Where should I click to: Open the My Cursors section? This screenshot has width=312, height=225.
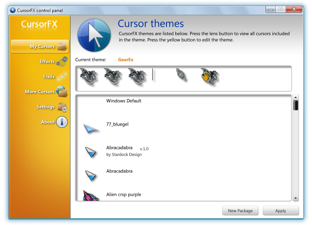pos(40,47)
